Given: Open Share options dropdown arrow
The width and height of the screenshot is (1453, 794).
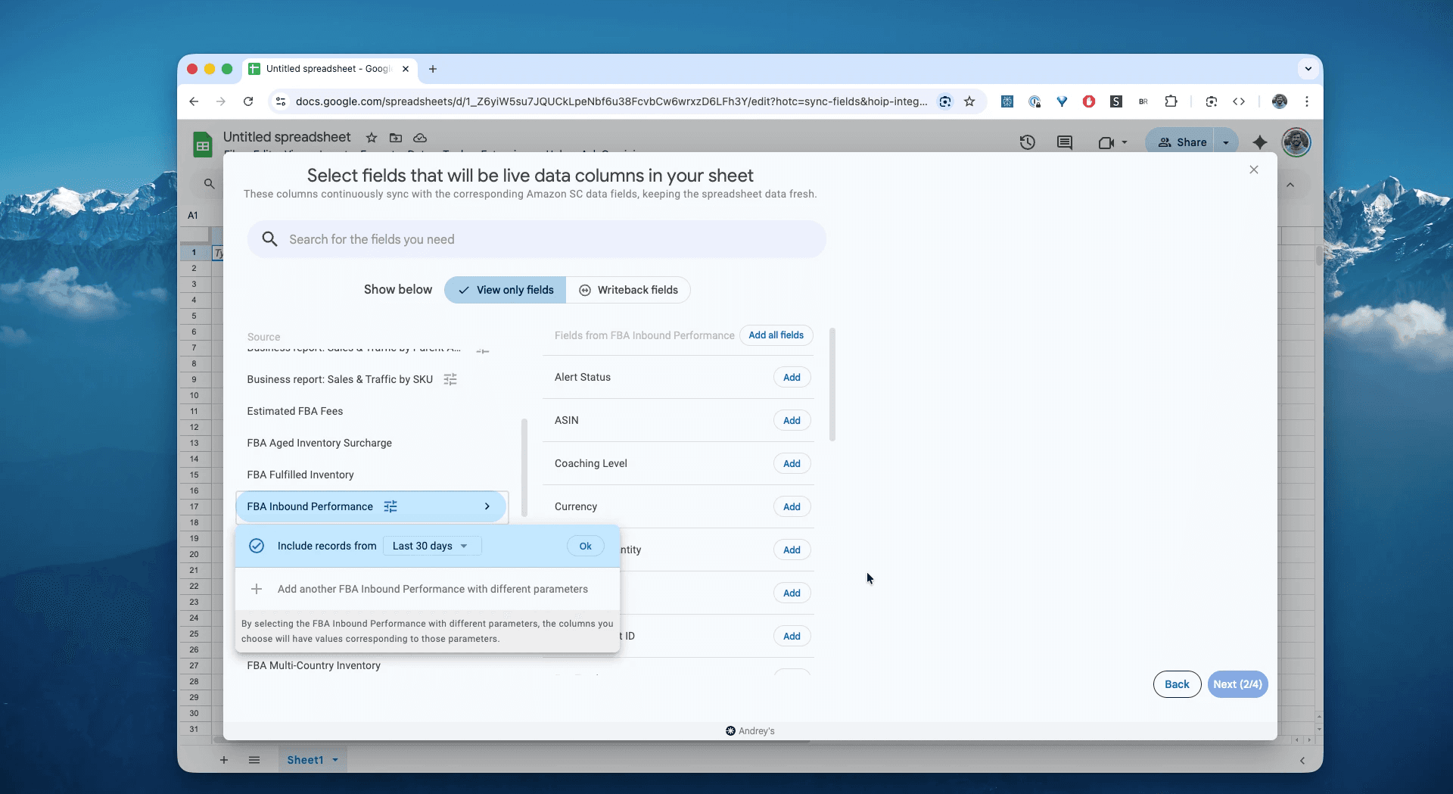Looking at the screenshot, I should point(1226,142).
